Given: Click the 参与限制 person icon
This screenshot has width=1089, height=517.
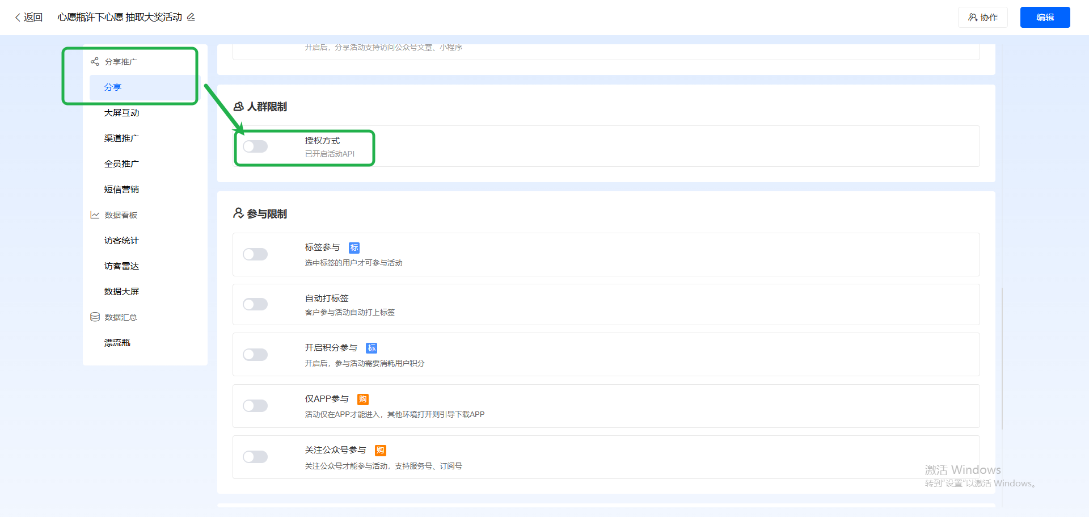Looking at the screenshot, I should (x=239, y=213).
